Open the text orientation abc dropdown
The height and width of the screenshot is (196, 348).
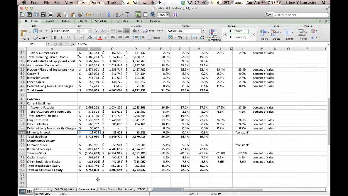136,31
